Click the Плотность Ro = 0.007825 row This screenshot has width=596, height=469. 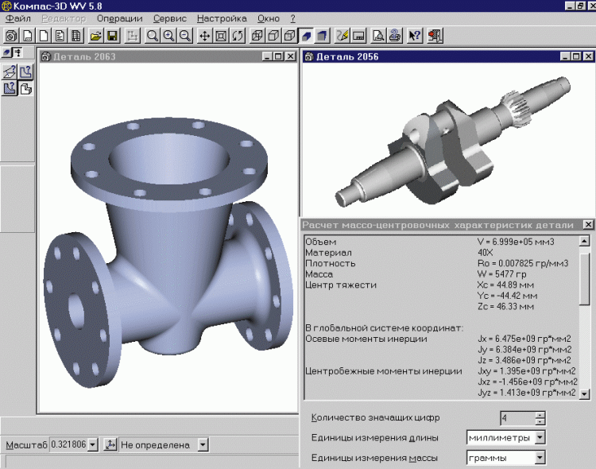(441, 263)
